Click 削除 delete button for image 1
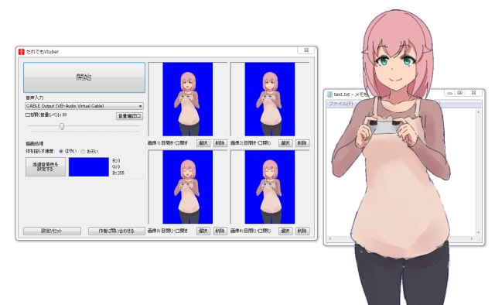 coord(220,143)
